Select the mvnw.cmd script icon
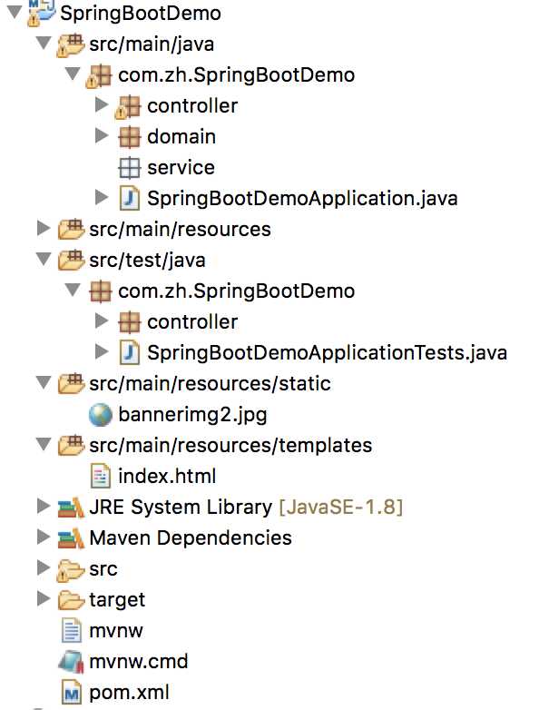This screenshot has width=539, height=710. tap(71, 662)
